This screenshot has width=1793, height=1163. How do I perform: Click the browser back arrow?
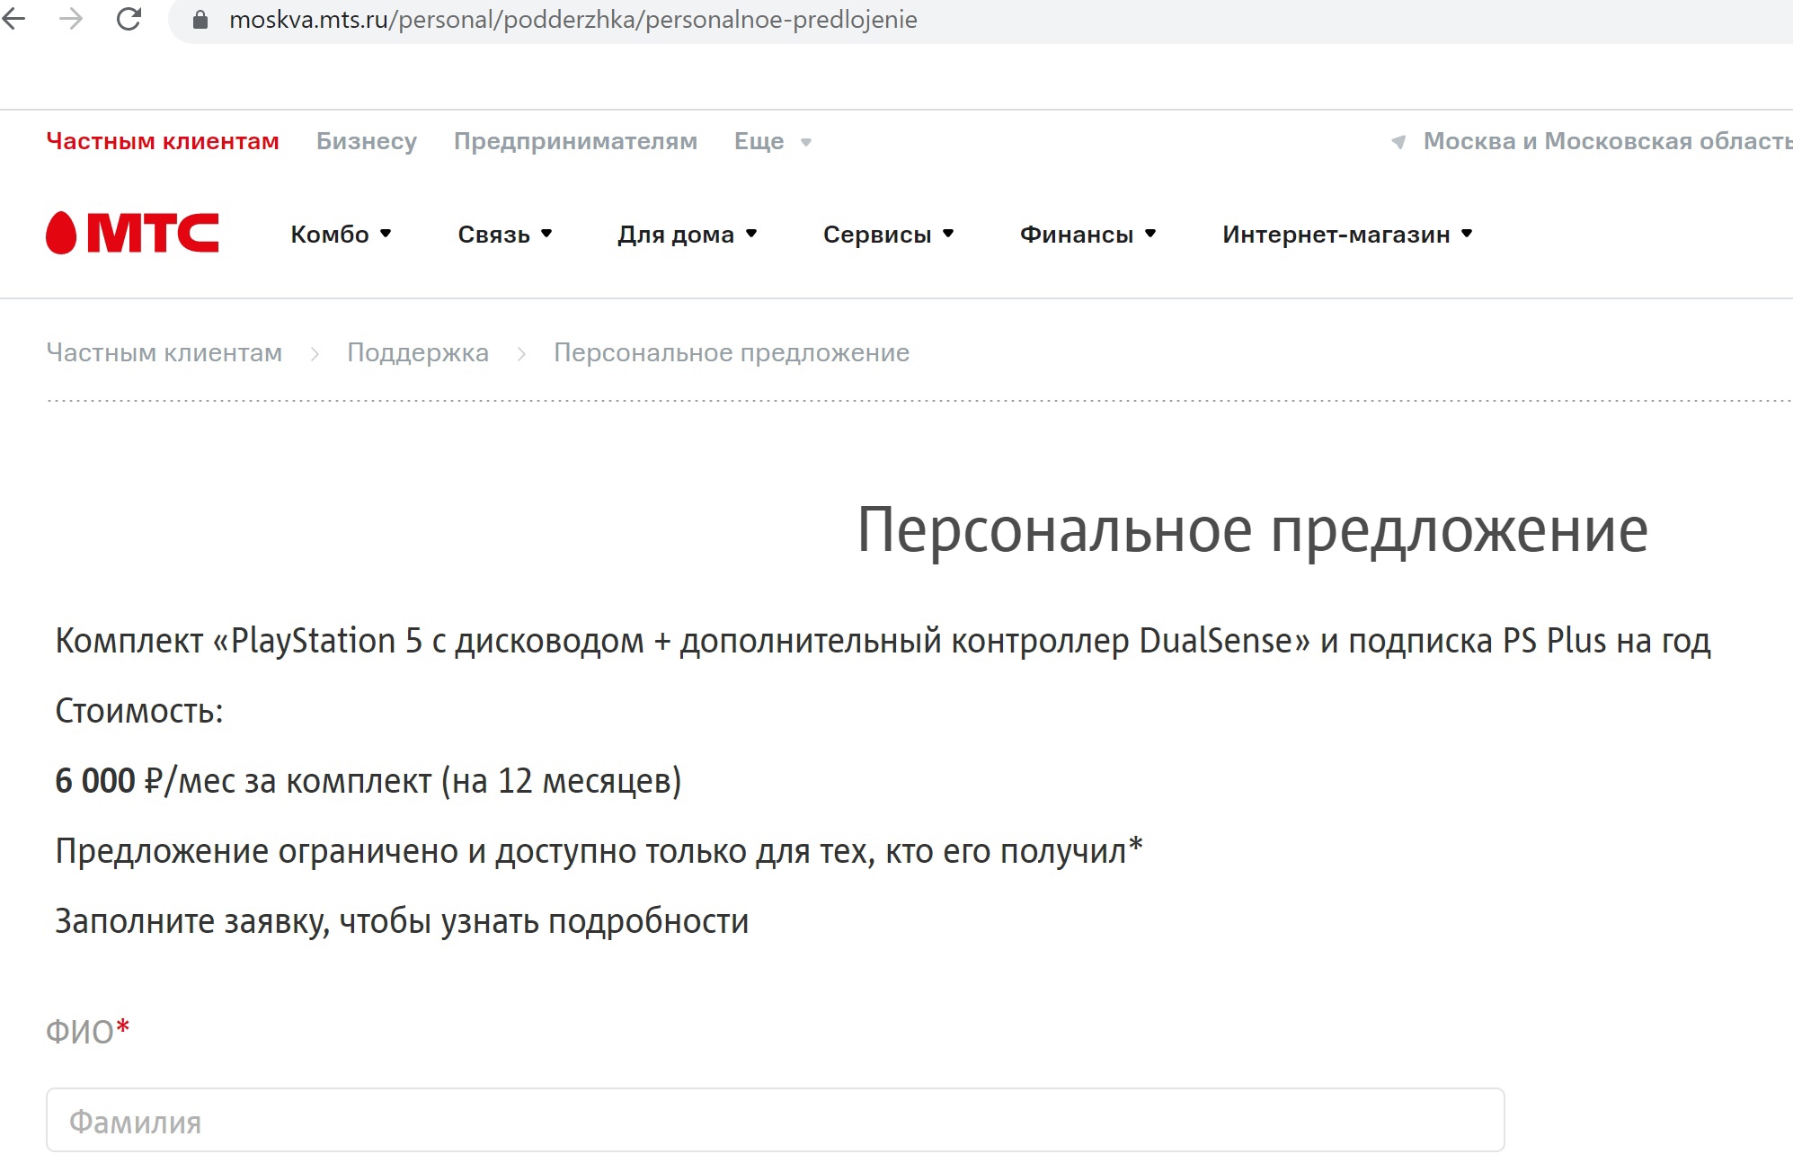pos(13,19)
